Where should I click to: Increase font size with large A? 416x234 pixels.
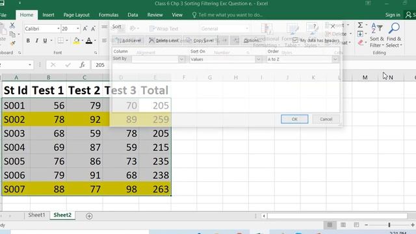tap(85, 29)
